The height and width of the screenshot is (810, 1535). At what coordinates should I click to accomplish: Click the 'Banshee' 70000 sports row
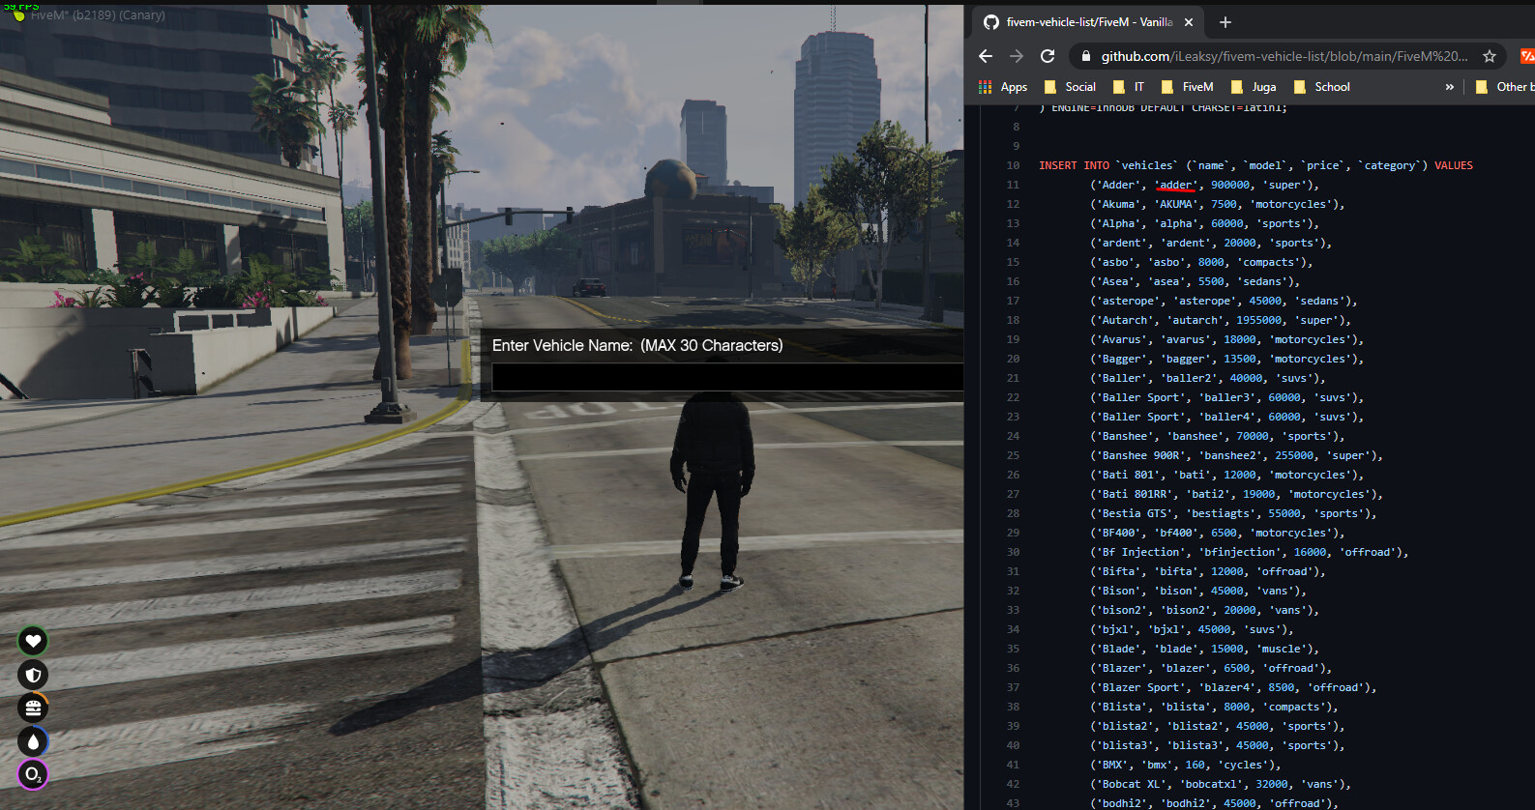pyautogui.click(x=1217, y=436)
